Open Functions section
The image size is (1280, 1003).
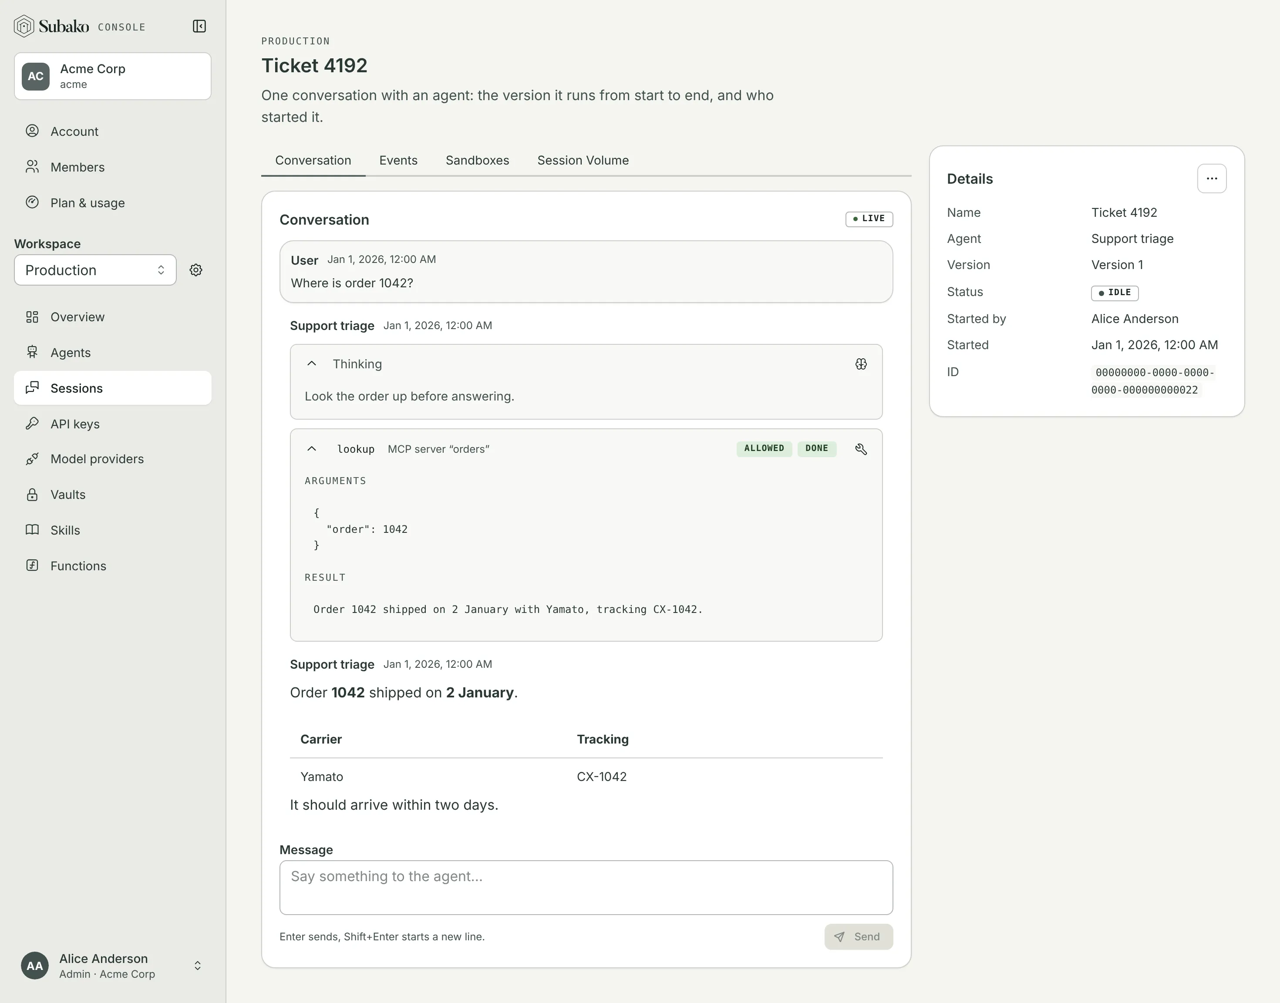pyautogui.click(x=113, y=566)
